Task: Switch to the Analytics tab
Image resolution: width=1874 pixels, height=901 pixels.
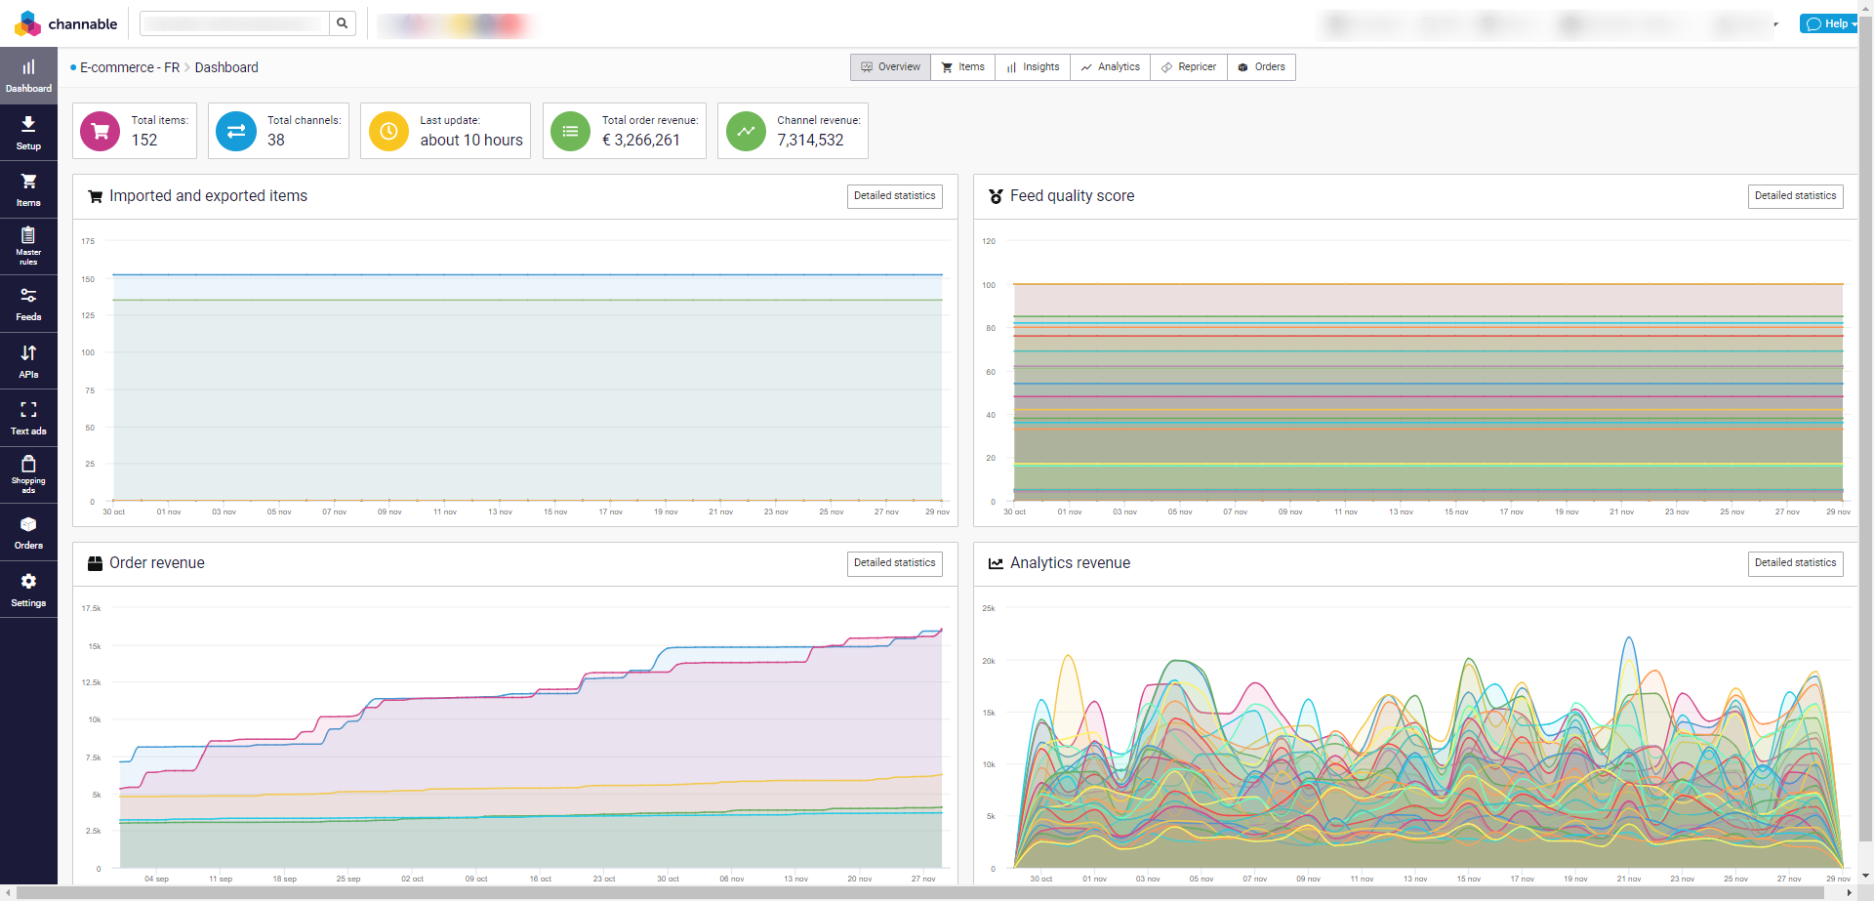Action: coord(1110,67)
